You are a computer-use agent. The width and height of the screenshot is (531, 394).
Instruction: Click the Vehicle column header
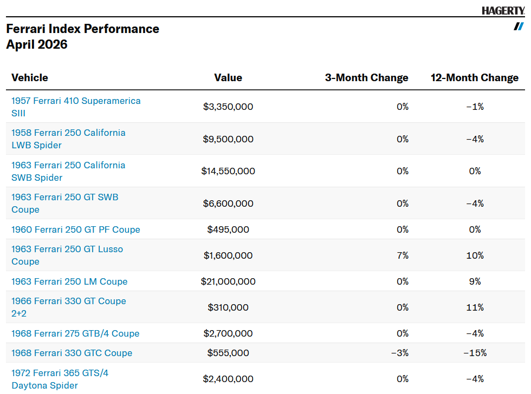[30, 77]
